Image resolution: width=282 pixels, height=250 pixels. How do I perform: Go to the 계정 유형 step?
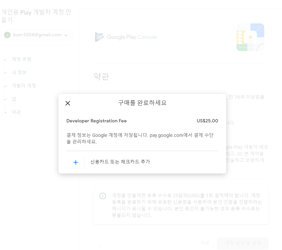coord(21,59)
